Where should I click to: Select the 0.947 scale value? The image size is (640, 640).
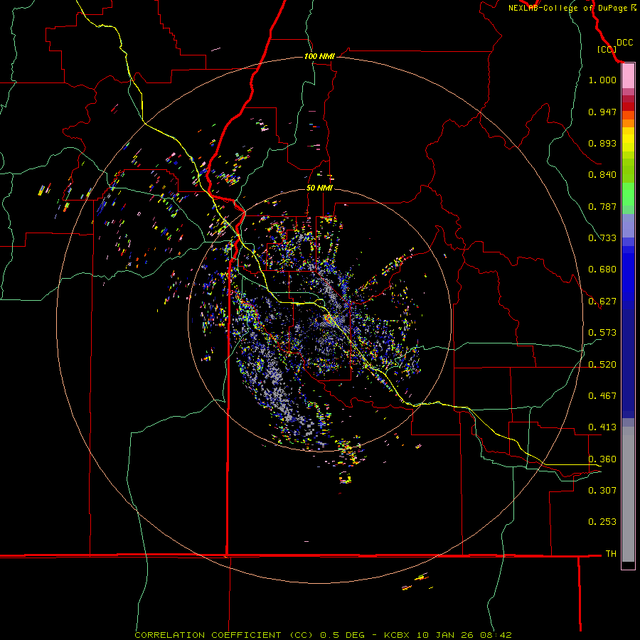coord(602,112)
